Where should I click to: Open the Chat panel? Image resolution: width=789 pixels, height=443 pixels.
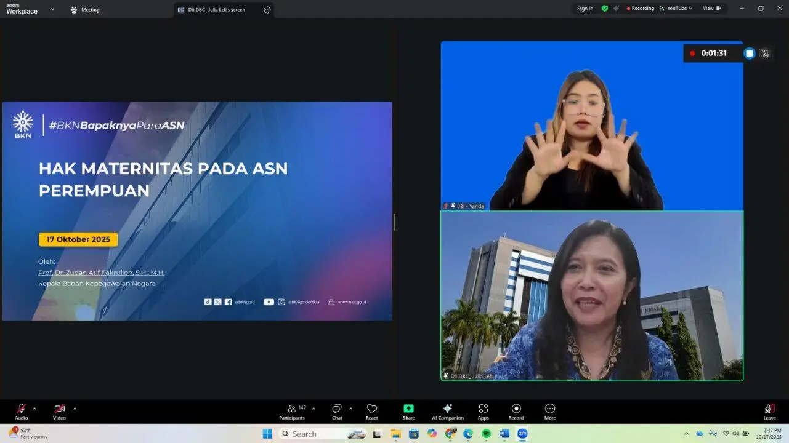click(x=337, y=411)
